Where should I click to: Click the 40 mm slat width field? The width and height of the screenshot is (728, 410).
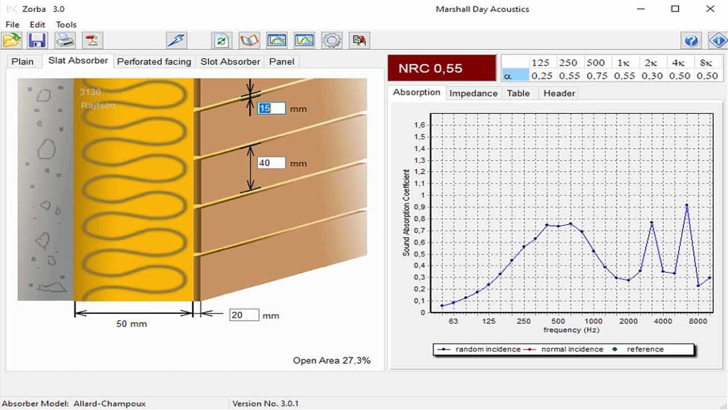point(271,163)
